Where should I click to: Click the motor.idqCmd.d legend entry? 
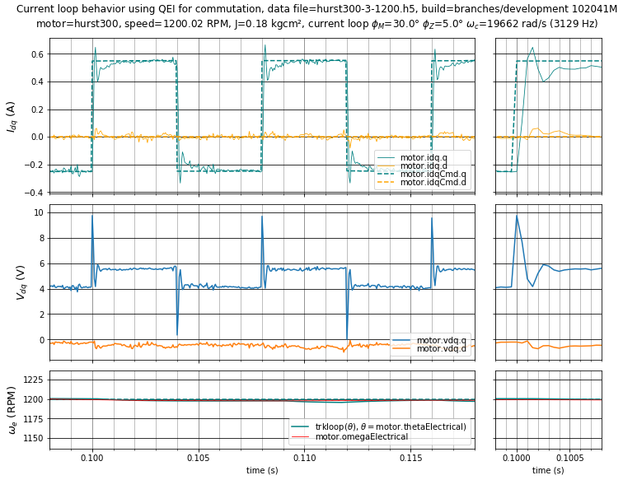[433, 183]
